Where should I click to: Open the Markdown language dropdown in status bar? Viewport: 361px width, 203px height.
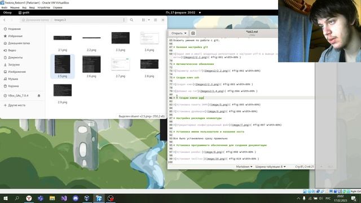coord(244,167)
